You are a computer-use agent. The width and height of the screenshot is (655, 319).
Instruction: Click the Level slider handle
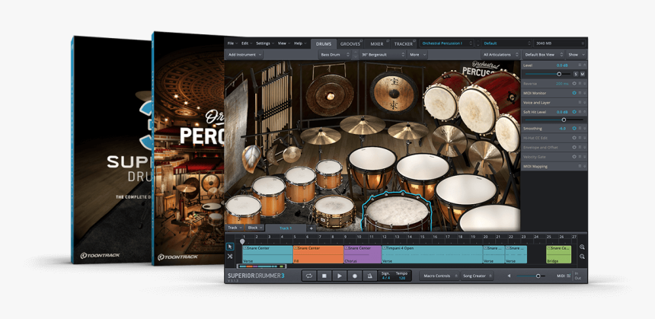tap(559, 74)
